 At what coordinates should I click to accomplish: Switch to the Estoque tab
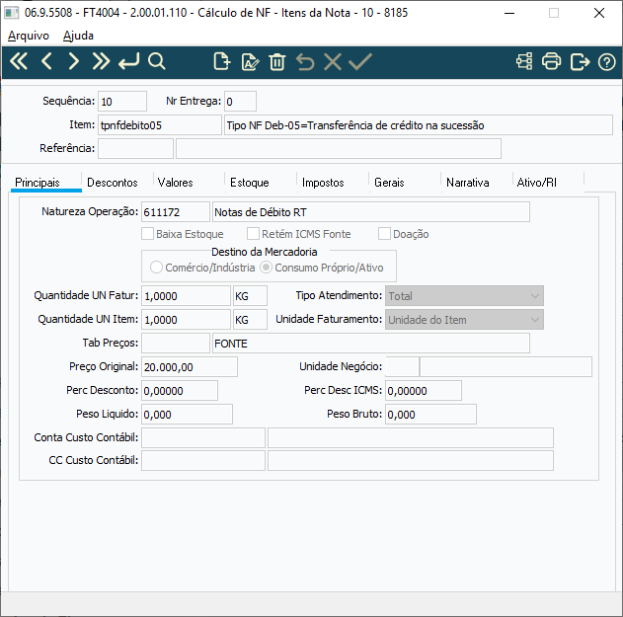click(250, 183)
